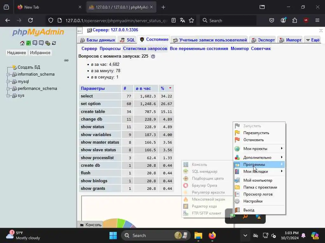Open Firefox reader view icon
Screen dimensions: 325x243
pyautogui.click(x=174, y=20)
